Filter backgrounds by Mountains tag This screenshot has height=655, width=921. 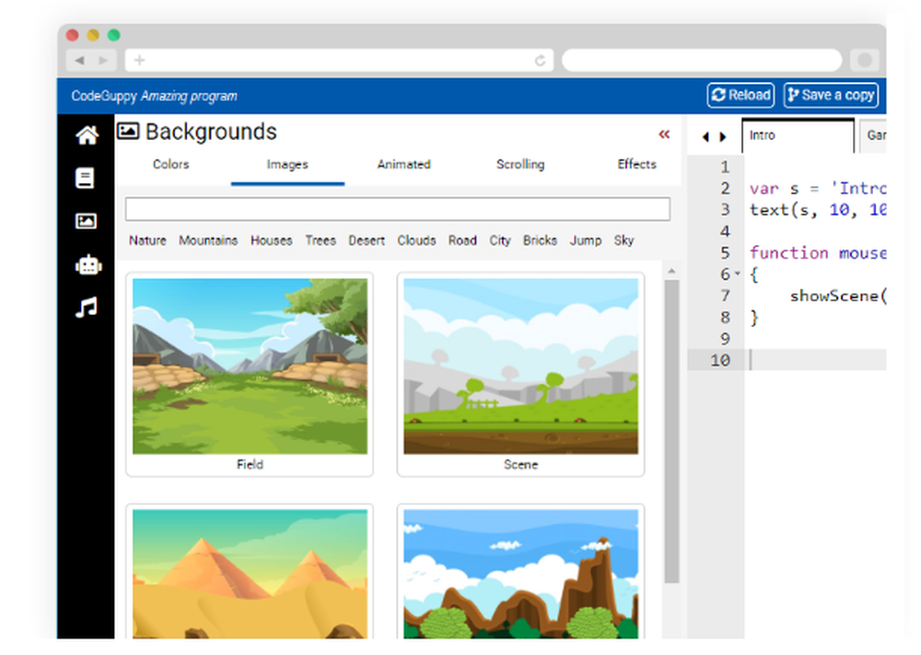tap(208, 240)
